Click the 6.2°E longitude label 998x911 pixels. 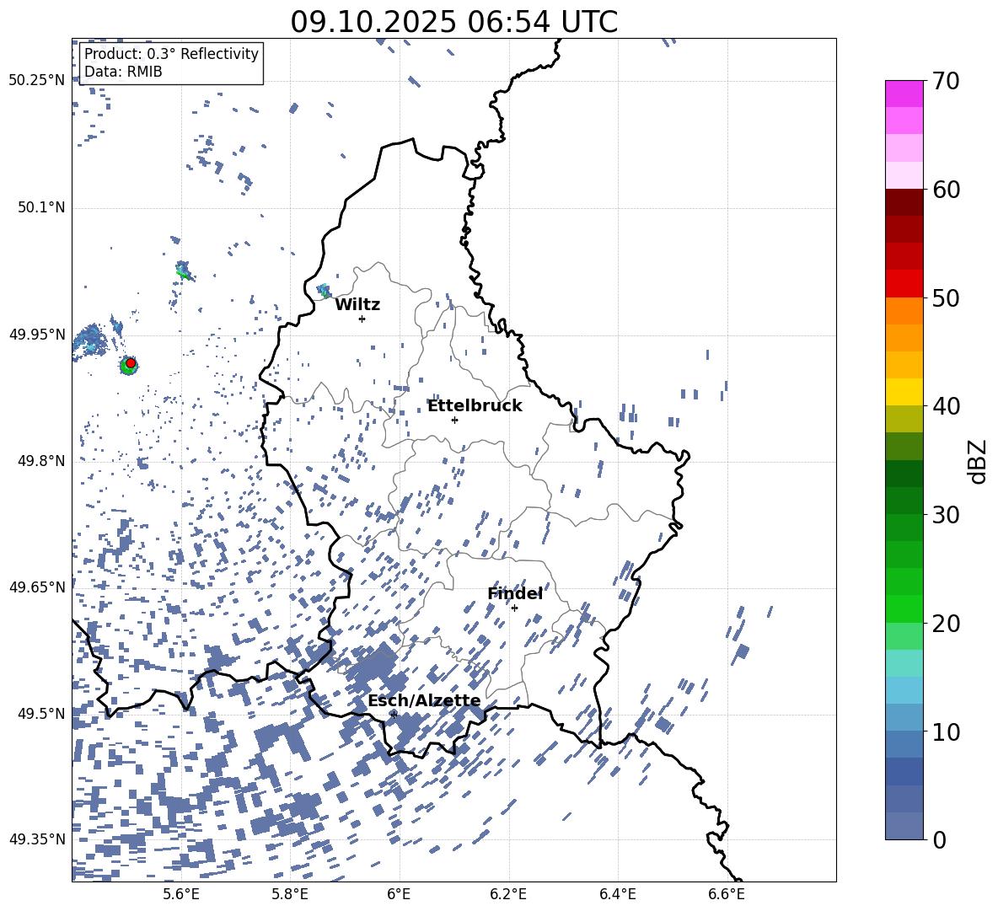pyautogui.click(x=508, y=894)
